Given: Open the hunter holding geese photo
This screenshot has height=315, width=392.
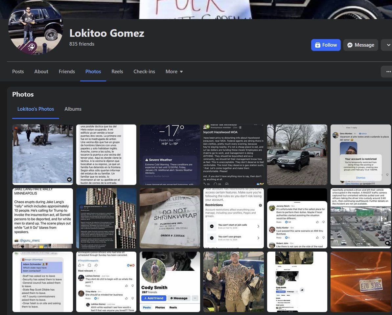Looking at the screenshot, I should [x=234, y=282].
